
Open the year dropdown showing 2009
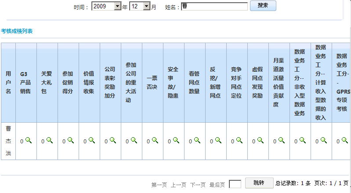click(x=117, y=7)
